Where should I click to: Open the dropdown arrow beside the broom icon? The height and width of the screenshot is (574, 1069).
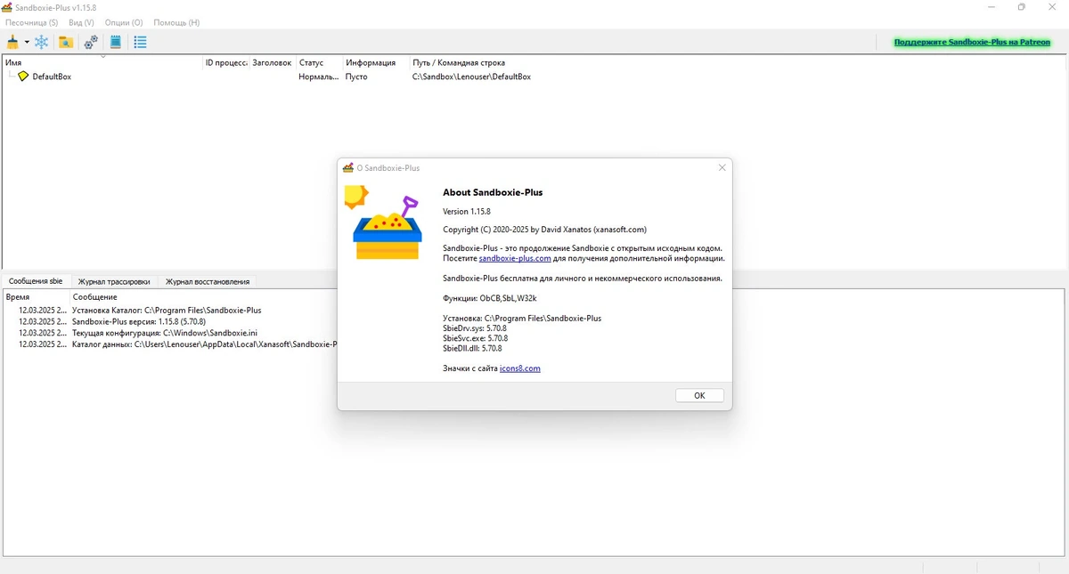[x=27, y=42]
